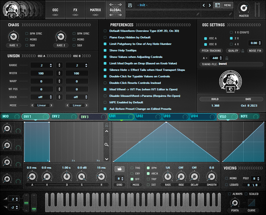Screen dimensions: 266x215
Task: Click the A = 440 tuning value field
Action: pyautogui.click(x=215, y=58)
